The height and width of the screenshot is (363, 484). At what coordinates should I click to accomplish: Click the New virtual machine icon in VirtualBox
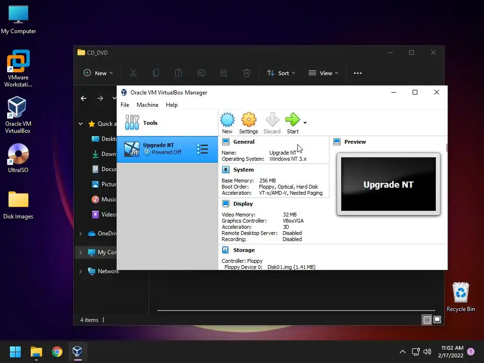227,120
